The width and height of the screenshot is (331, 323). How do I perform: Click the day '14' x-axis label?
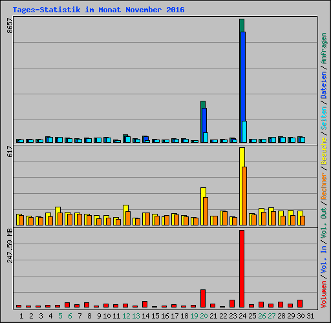point(145,316)
